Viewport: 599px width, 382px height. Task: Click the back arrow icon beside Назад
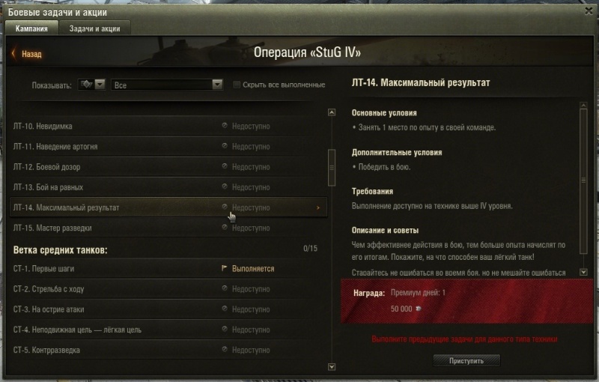pyautogui.click(x=13, y=53)
